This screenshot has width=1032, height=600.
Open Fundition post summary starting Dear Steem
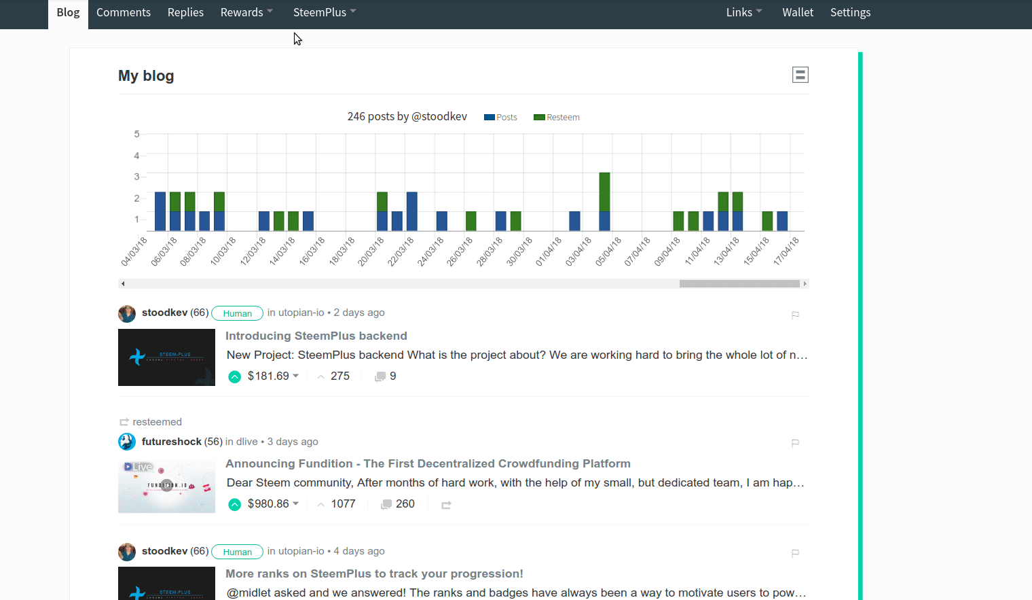point(515,482)
